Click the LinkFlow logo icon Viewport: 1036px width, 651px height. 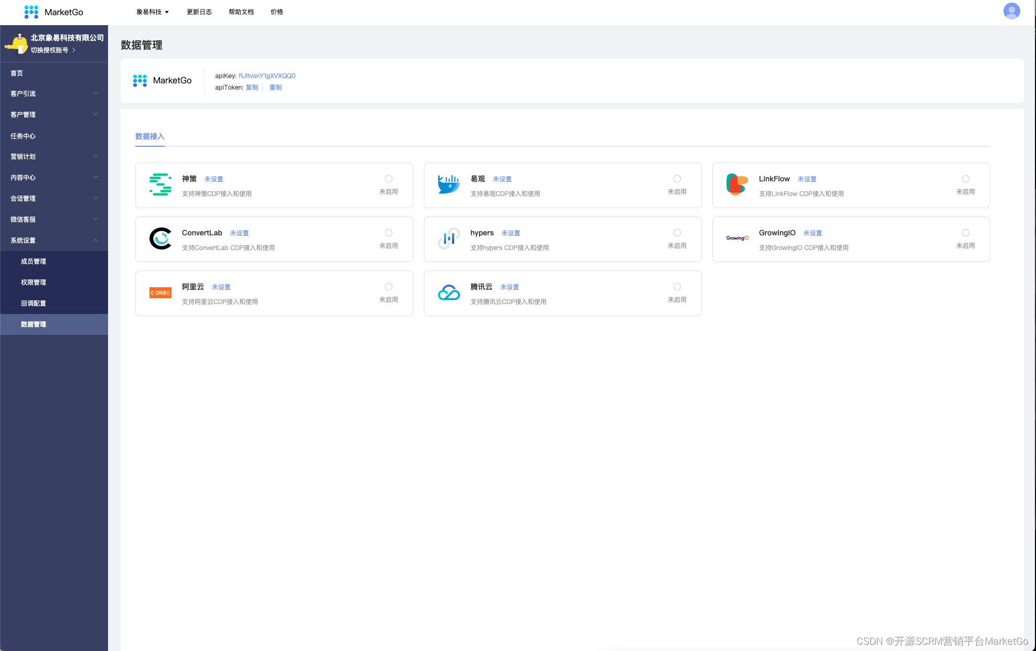click(x=737, y=185)
